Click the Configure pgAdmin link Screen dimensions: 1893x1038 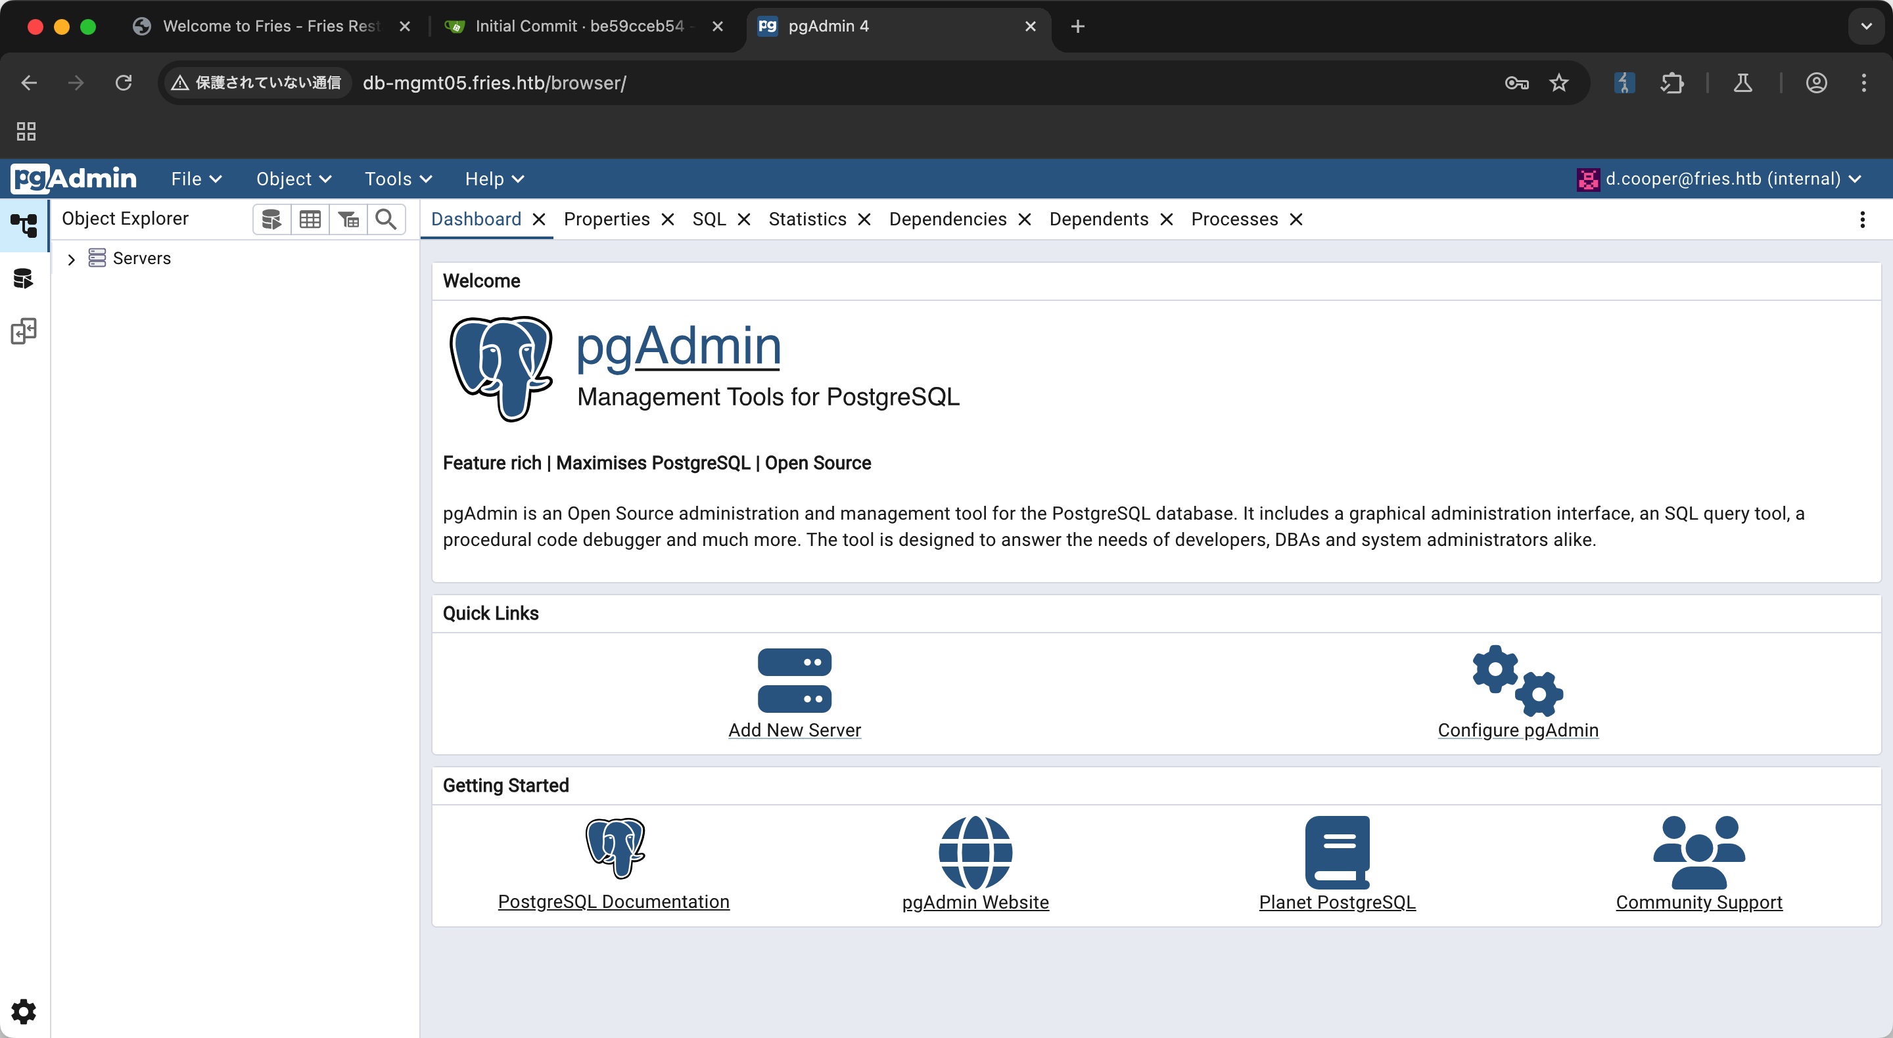point(1518,730)
